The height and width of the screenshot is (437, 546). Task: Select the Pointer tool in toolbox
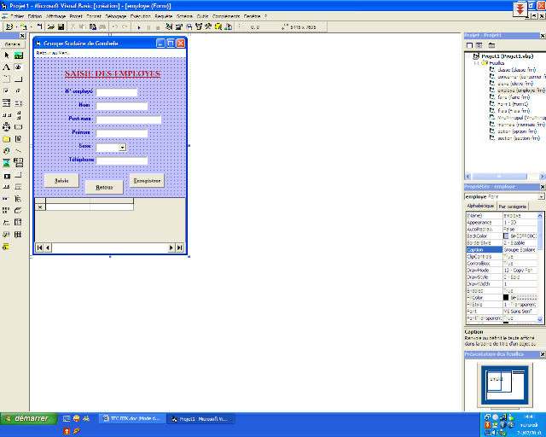click(x=7, y=55)
